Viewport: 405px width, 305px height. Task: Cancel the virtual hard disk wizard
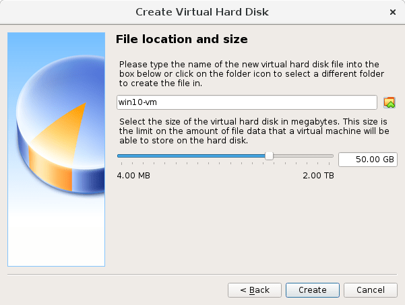371,290
